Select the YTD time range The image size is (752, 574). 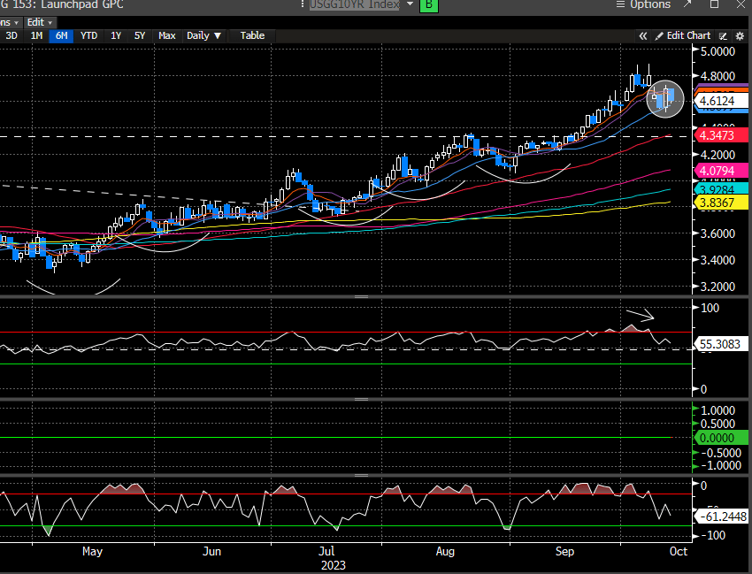pyautogui.click(x=88, y=35)
